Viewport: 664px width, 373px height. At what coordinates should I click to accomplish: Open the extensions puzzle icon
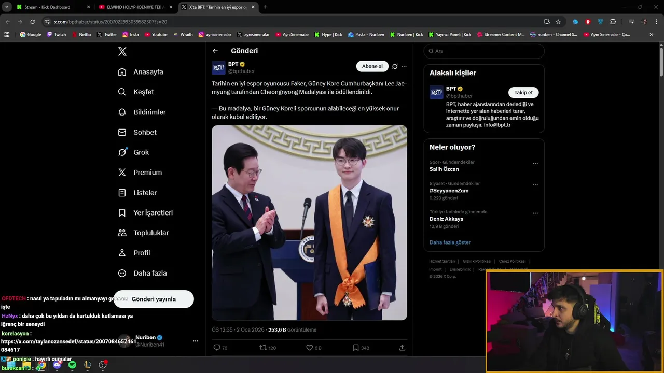coord(613,22)
